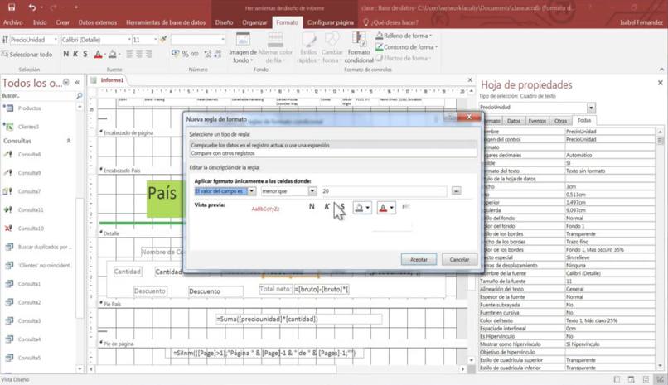This screenshot has width=668, height=385.
Task: Open the Contorno de forma dropdown
Action: [406, 47]
